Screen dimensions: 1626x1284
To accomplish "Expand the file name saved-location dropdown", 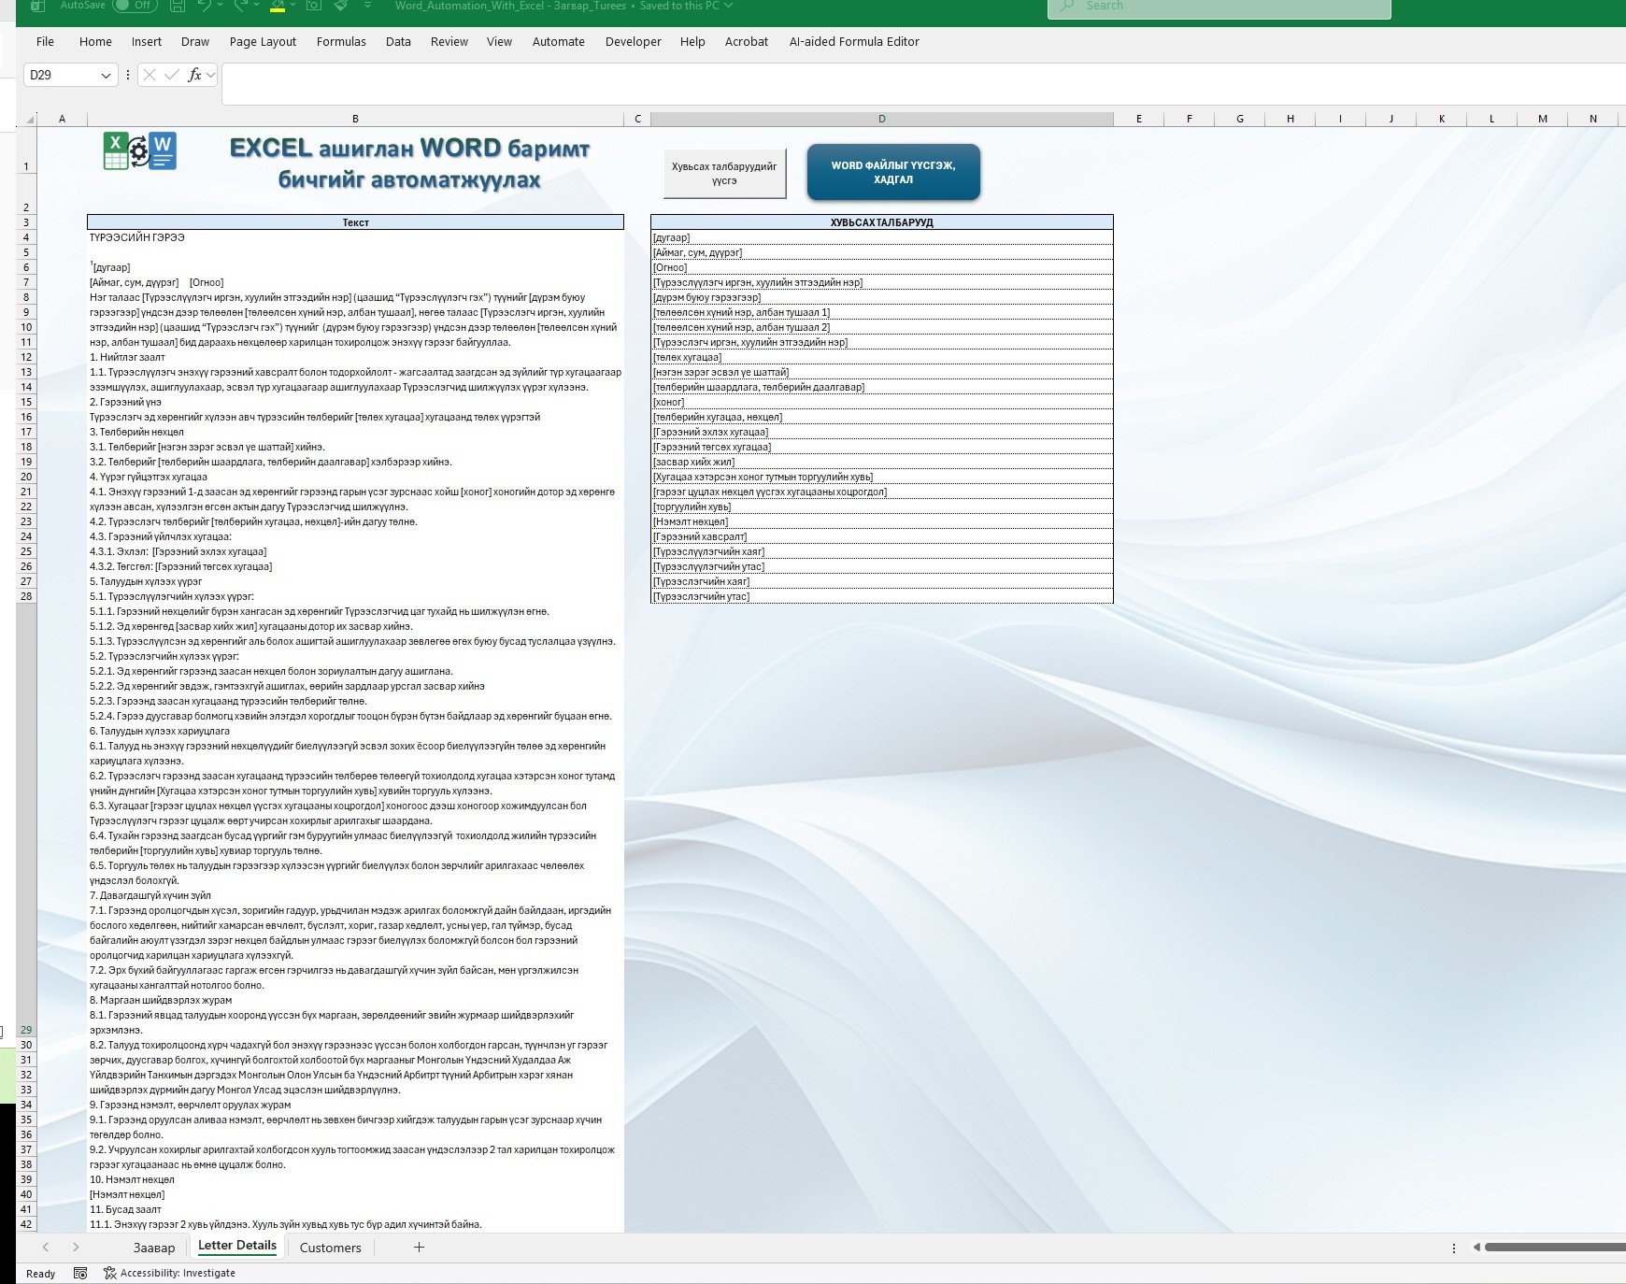I will (729, 6).
